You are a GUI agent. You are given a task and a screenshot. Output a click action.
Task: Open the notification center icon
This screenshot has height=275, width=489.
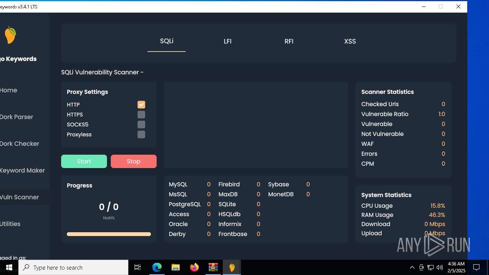pyautogui.click(x=477, y=267)
